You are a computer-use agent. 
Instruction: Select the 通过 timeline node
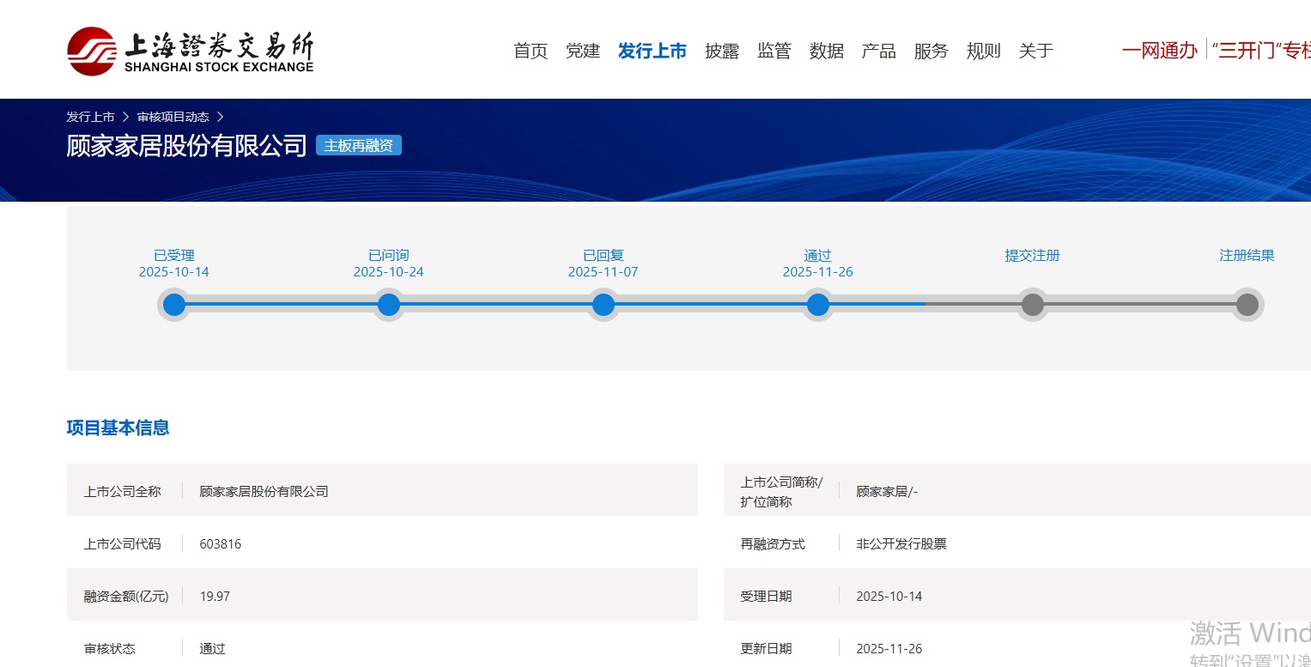[818, 305]
